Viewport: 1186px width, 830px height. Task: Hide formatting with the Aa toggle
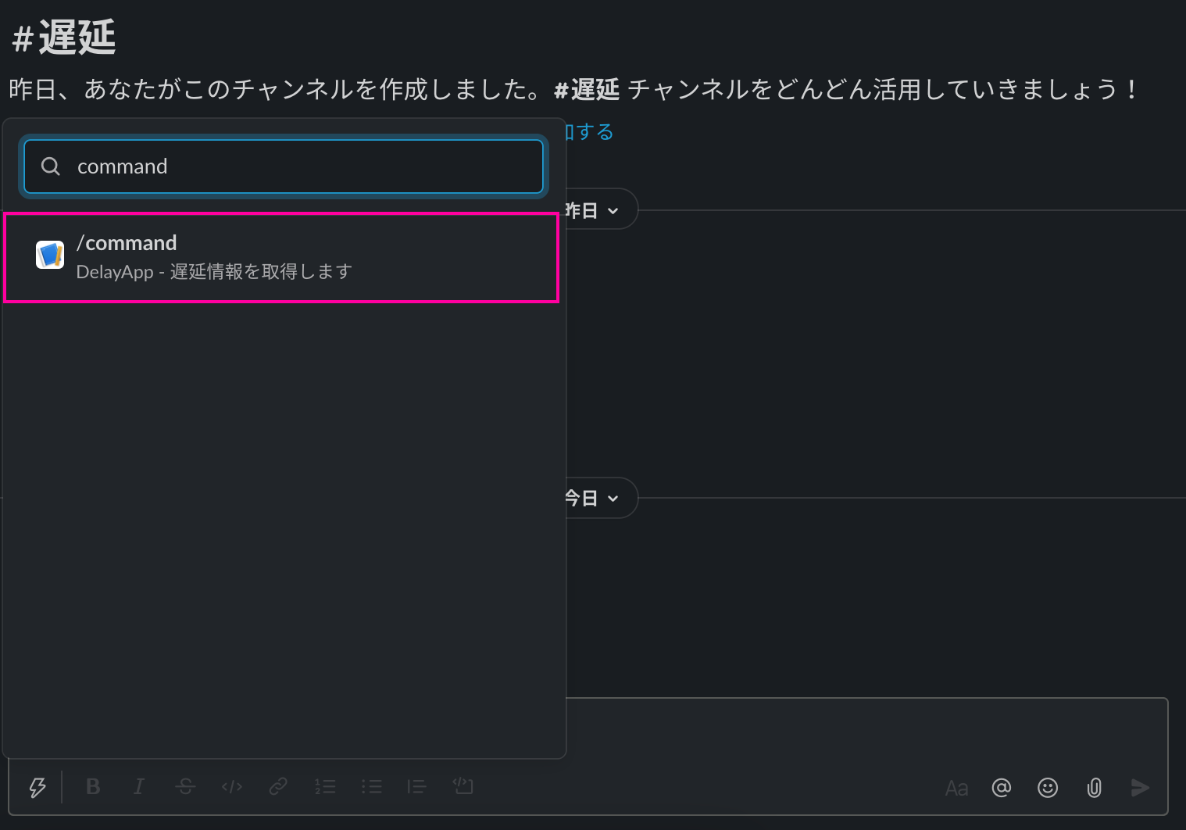coord(956,788)
